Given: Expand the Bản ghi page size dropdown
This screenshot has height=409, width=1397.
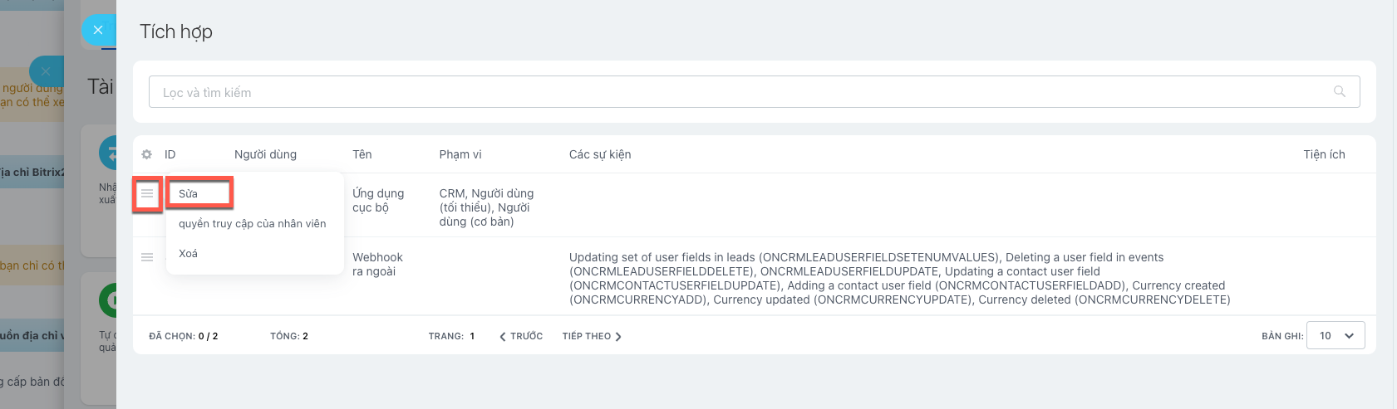Looking at the screenshot, I should click(1336, 336).
